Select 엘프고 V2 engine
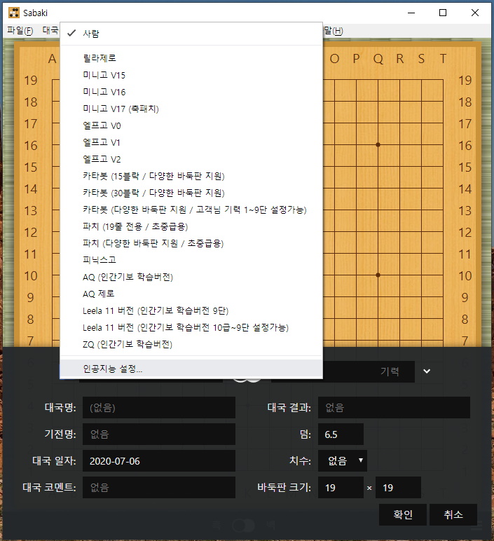The width and height of the screenshot is (494, 541). [x=191, y=159]
